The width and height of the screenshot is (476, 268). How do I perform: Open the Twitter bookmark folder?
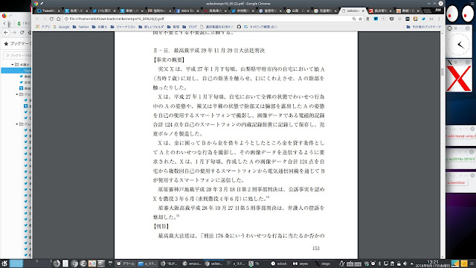[x=81, y=27]
